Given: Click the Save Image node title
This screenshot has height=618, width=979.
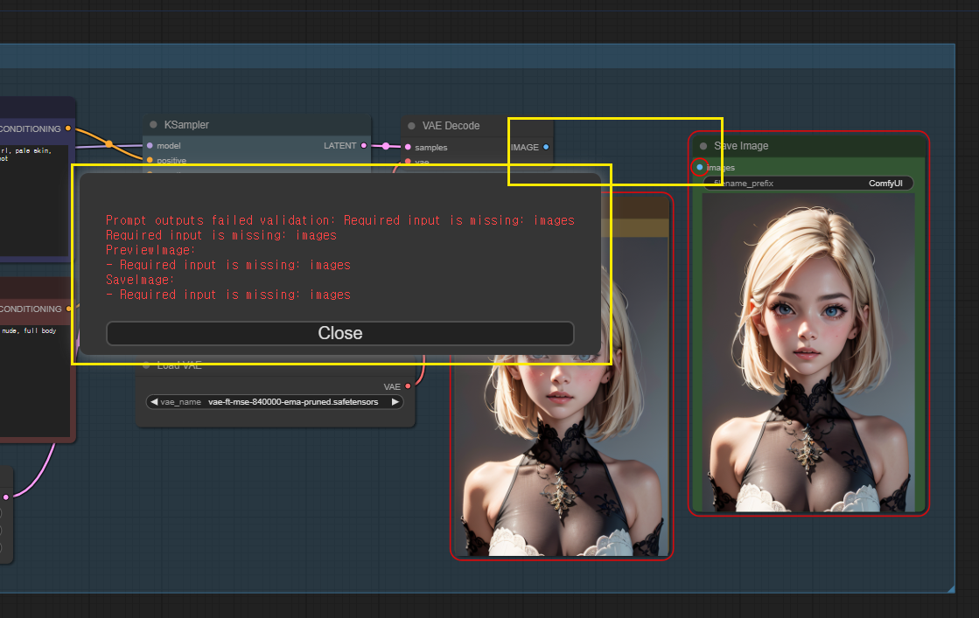Looking at the screenshot, I should pos(741,146).
